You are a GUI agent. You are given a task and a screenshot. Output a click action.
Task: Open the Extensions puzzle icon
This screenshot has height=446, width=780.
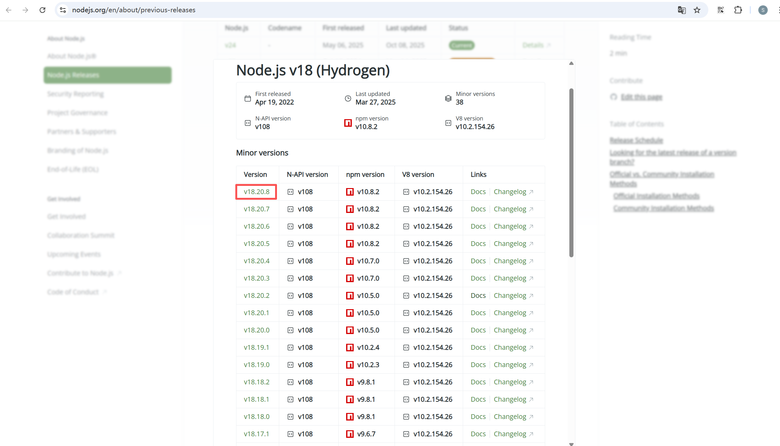click(738, 10)
